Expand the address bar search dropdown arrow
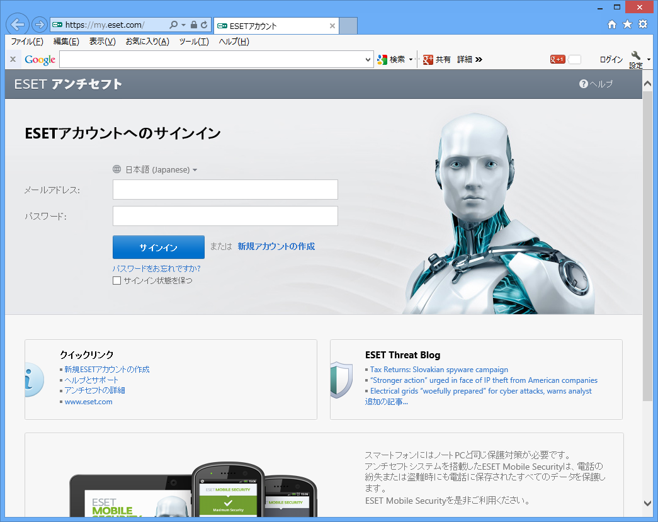The width and height of the screenshot is (658, 522). point(183,25)
